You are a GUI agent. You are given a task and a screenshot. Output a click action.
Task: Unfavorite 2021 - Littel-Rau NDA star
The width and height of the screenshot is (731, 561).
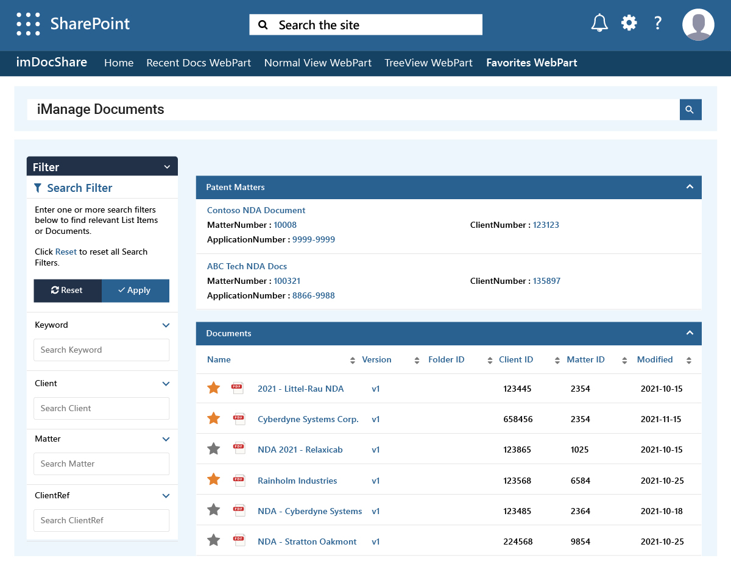[213, 387]
